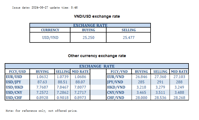Screen dimensions: 199x120
Task: Select CHF/VND mid rate 28,268
Action: click(x=179, y=97)
